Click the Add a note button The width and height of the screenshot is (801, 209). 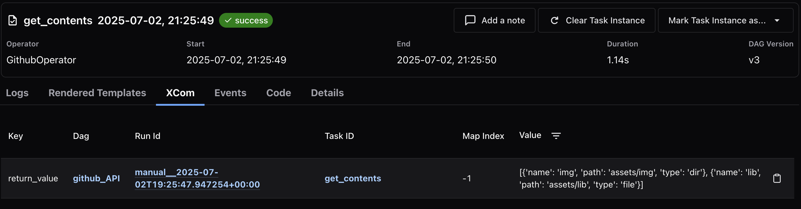pos(494,20)
